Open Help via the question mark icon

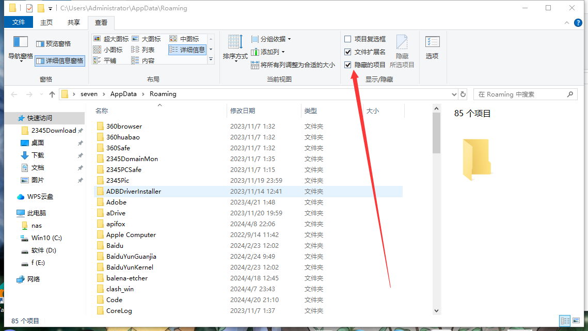click(x=578, y=23)
